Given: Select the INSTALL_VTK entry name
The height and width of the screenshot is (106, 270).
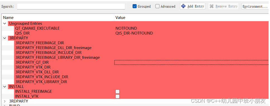Looking at the screenshot, I should [27, 96].
